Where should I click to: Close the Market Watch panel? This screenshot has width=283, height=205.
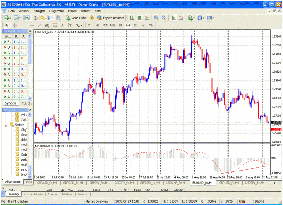pos(30,31)
